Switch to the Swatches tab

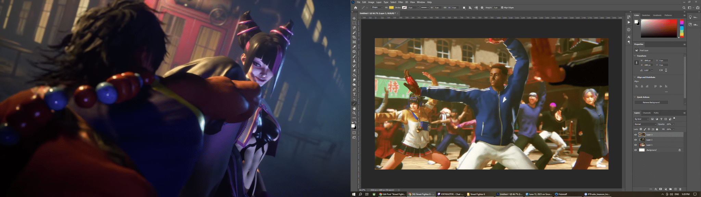646,15
